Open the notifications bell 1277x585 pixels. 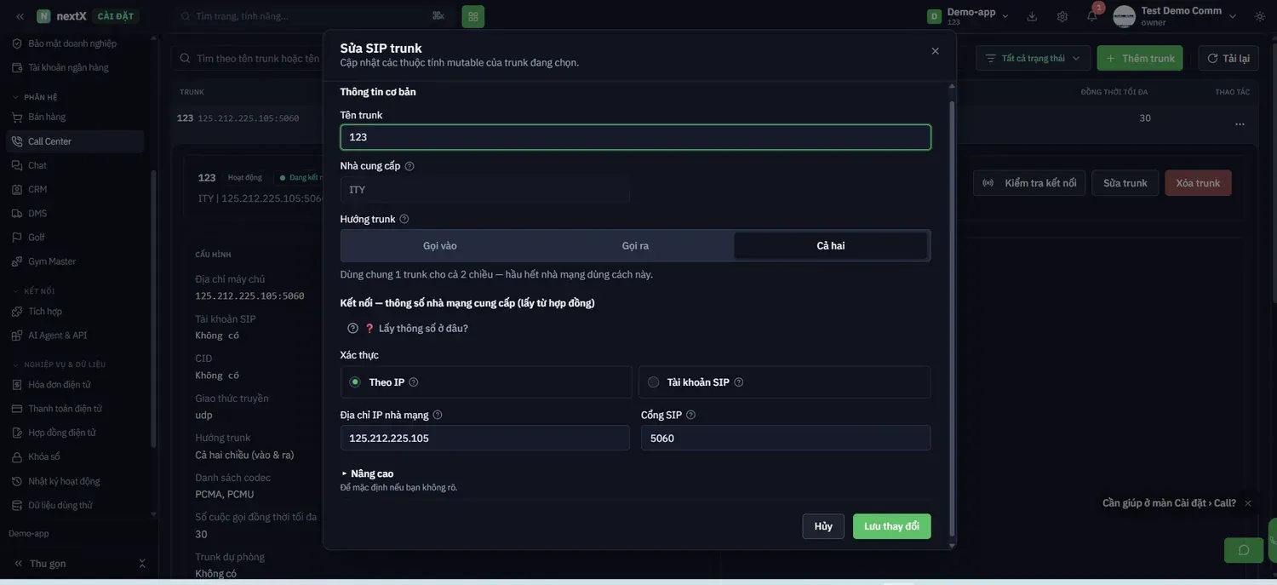pyautogui.click(x=1092, y=16)
